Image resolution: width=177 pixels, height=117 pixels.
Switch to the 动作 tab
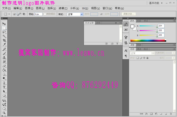pos(98,23)
